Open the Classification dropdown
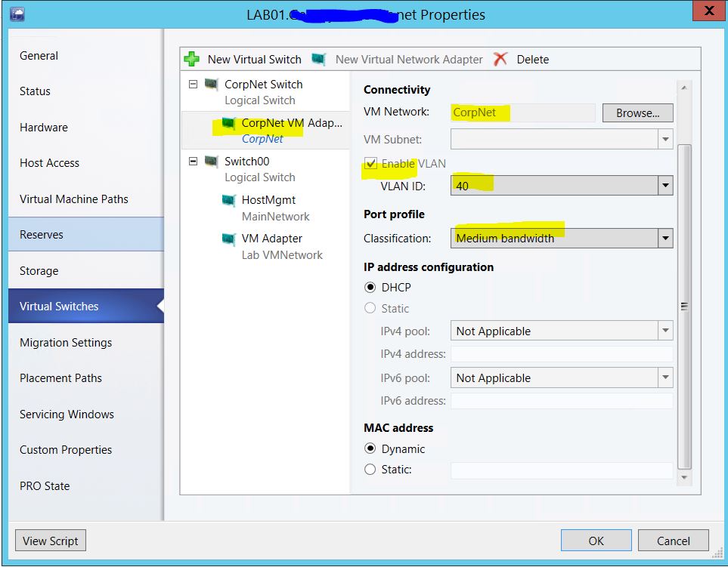This screenshot has height=567, width=728. click(x=665, y=239)
